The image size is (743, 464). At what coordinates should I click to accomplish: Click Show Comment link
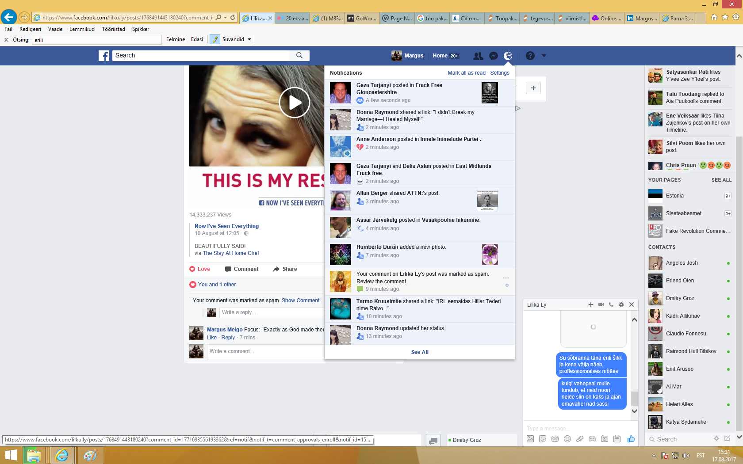(301, 300)
